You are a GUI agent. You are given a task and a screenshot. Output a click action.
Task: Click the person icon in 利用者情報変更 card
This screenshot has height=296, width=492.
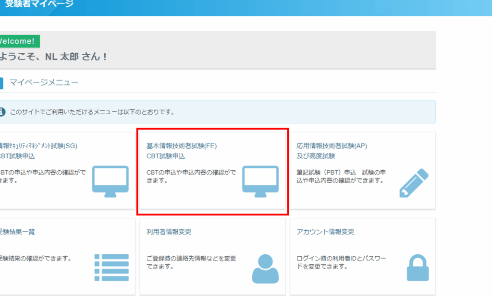tap(265, 269)
